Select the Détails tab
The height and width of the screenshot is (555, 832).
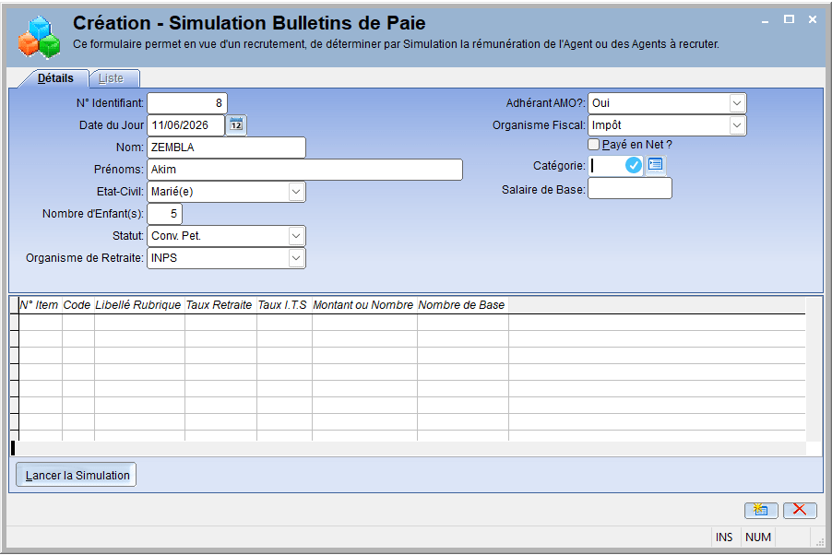click(x=55, y=78)
